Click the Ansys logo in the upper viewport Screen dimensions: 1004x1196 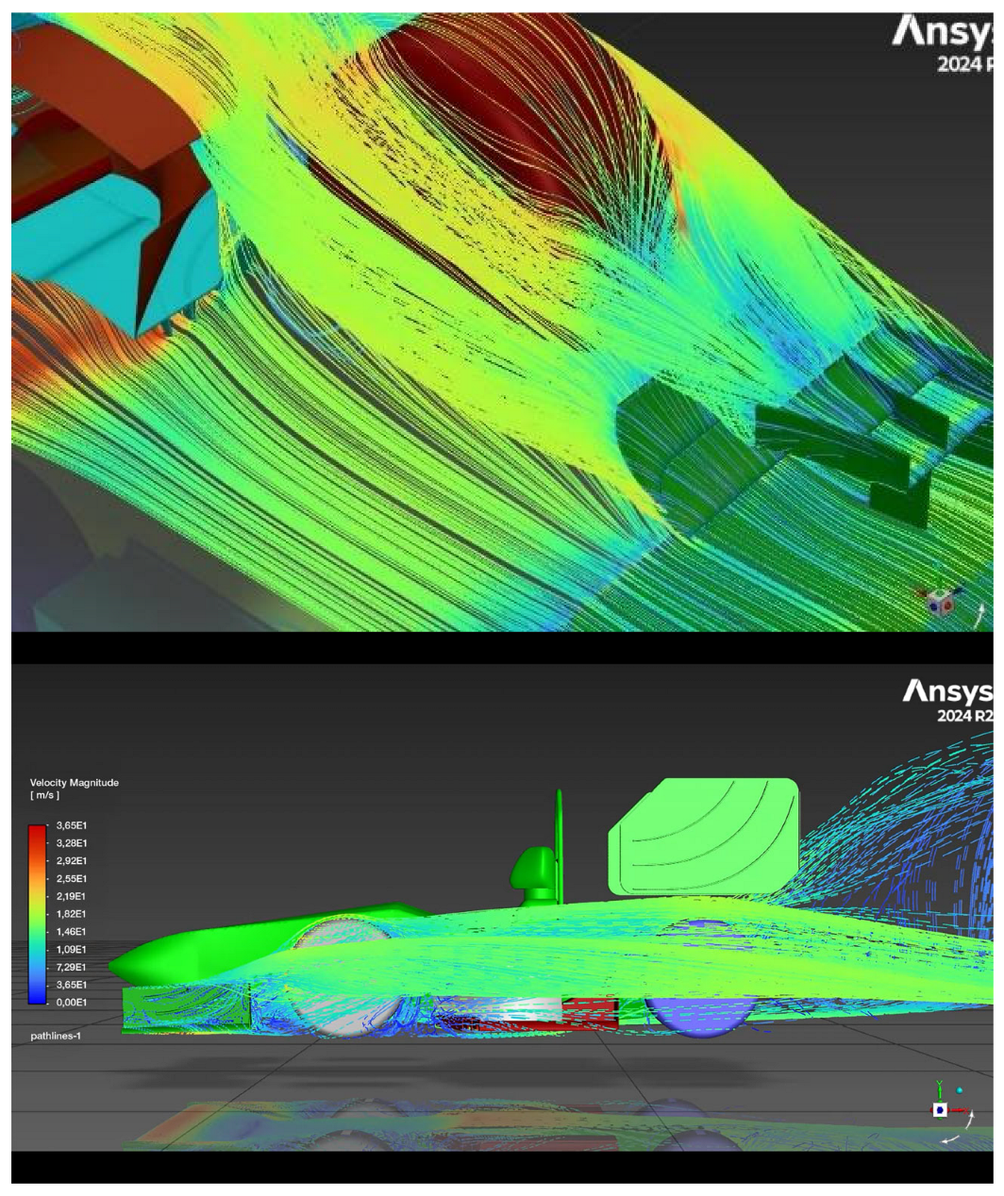[x=942, y=33]
